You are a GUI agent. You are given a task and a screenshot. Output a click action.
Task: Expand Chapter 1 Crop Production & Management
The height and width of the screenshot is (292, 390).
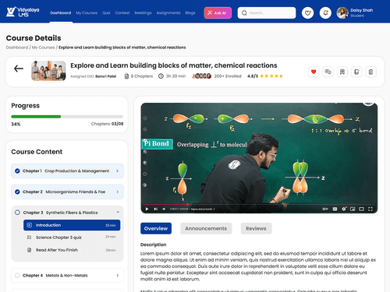(67, 171)
